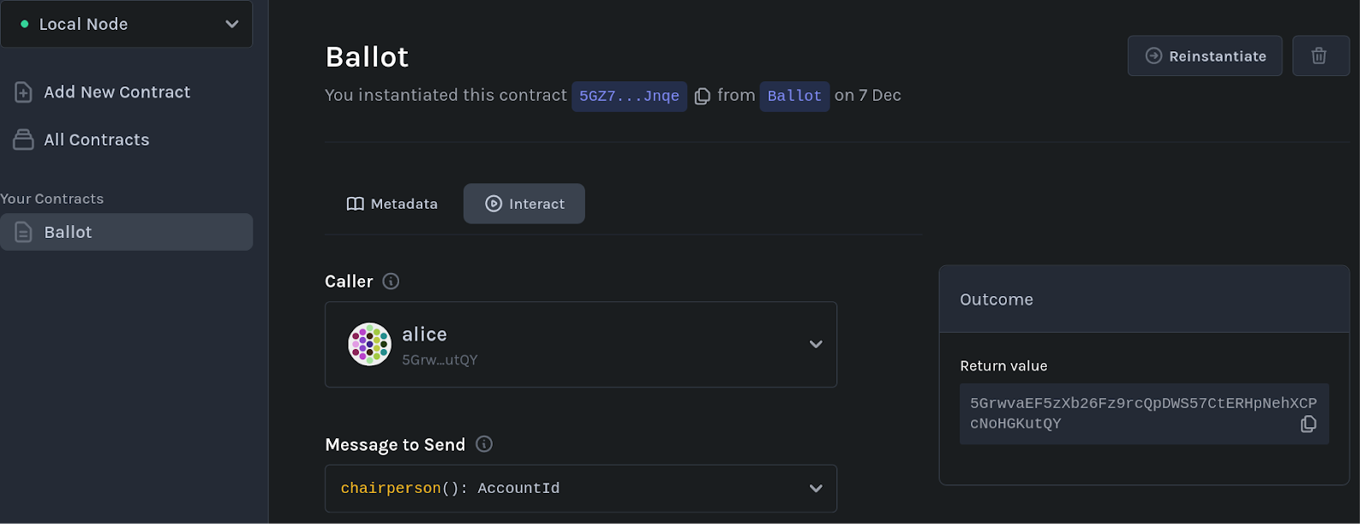Screen dimensions: 1371x528
Task: Select the Interact tab
Action: [x=524, y=204]
